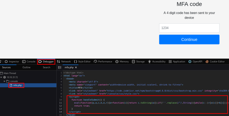Open the Cookie-Editor extension tab

[215, 61]
